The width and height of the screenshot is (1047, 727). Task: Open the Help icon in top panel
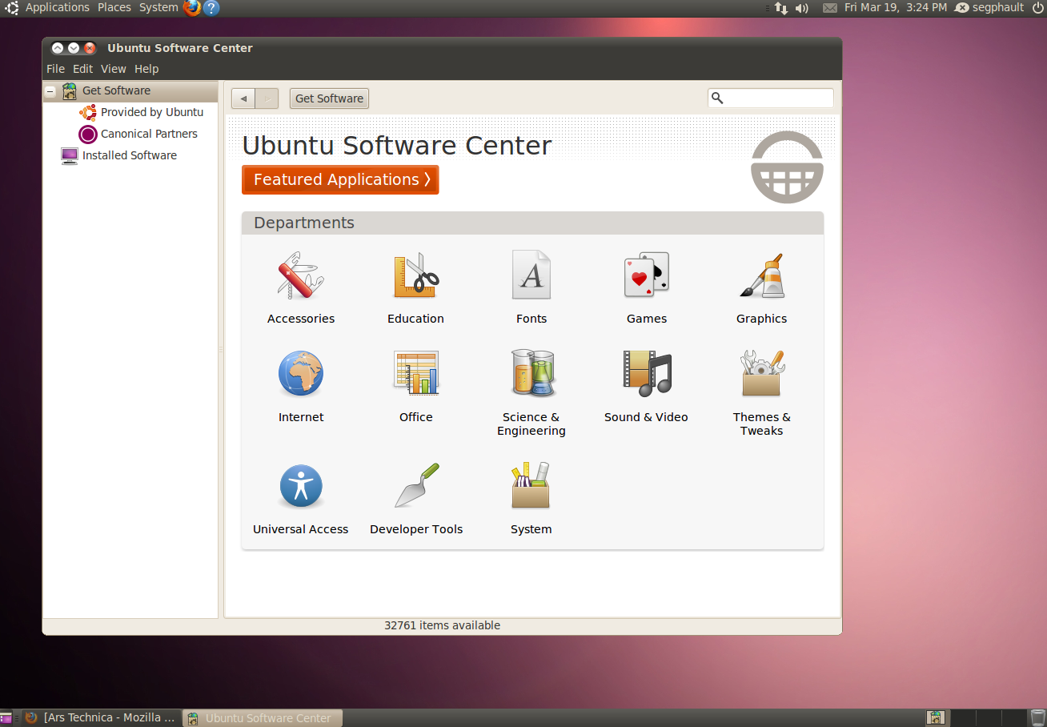coord(211,8)
